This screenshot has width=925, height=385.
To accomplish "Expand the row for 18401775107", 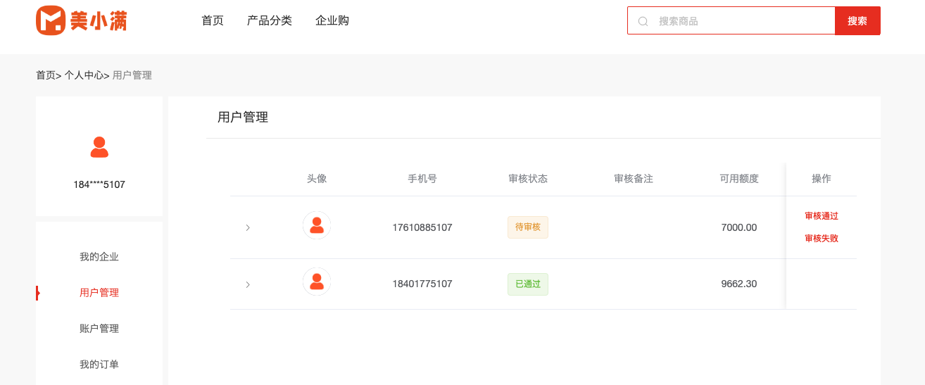I will click(x=248, y=284).
